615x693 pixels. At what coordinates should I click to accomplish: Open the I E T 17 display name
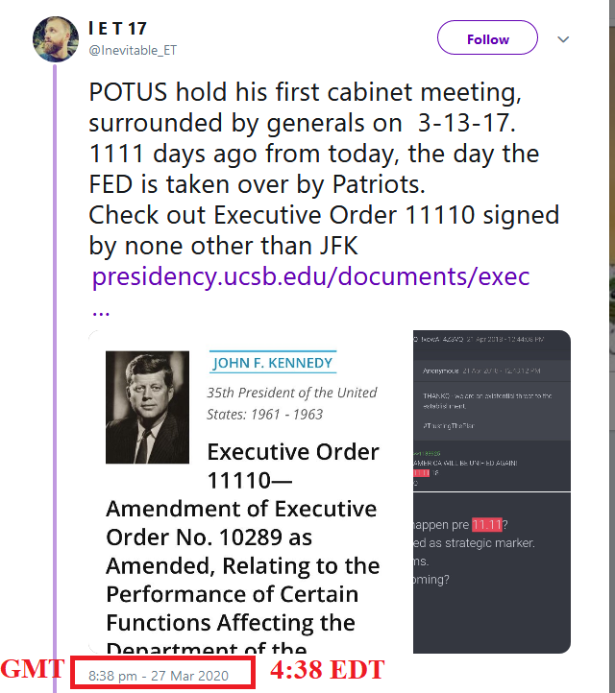pyautogui.click(x=116, y=29)
